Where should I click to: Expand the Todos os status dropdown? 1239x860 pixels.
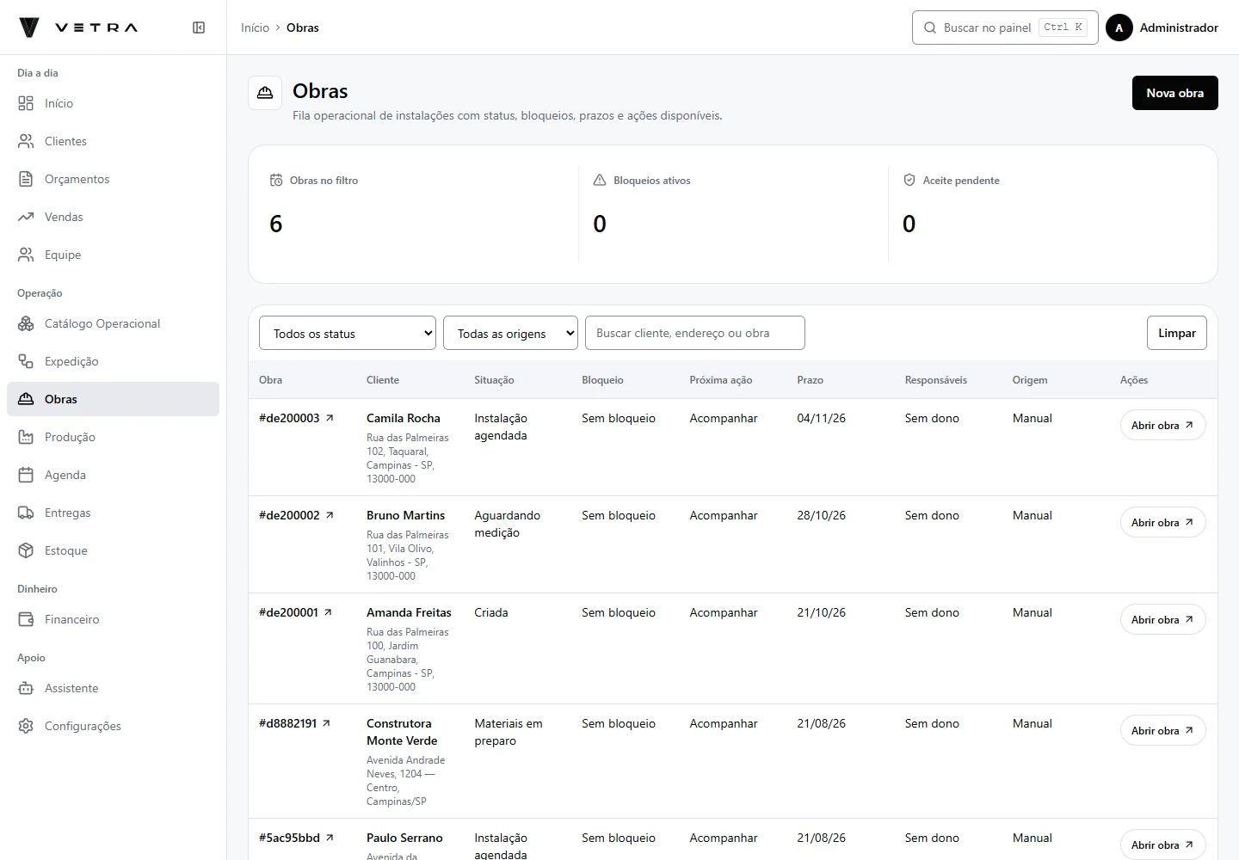pyautogui.click(x=348, y=333)
